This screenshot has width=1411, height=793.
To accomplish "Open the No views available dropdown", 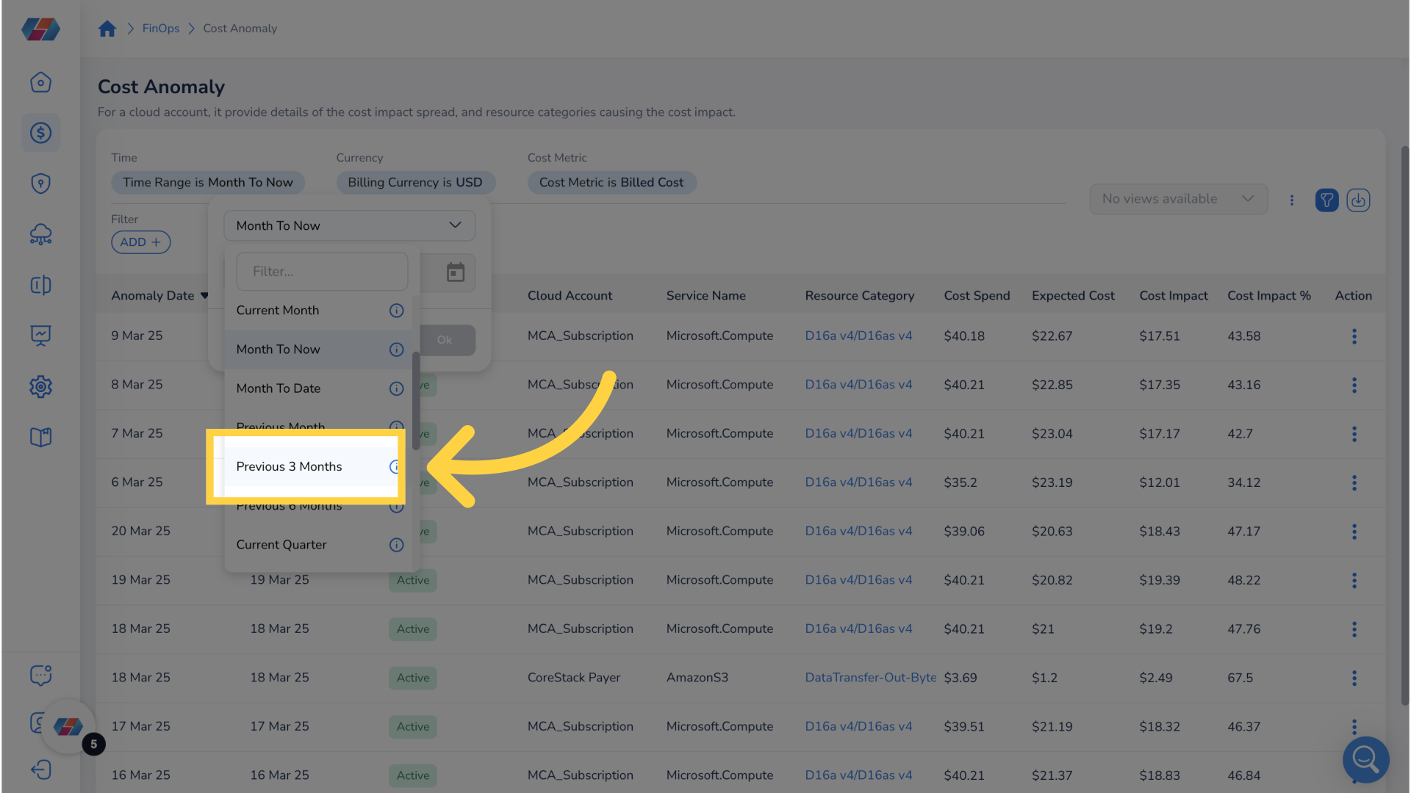I will pyautogui.click(x=1178, y=199).
